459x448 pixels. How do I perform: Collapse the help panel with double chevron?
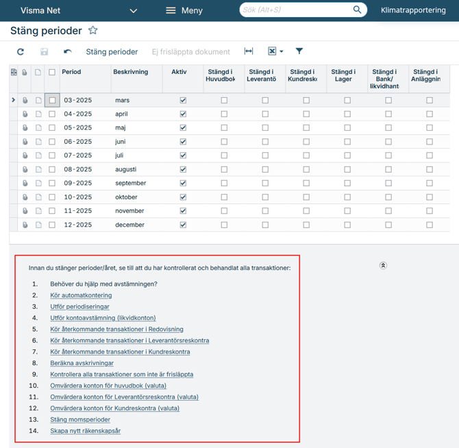(x=383, y=265)
